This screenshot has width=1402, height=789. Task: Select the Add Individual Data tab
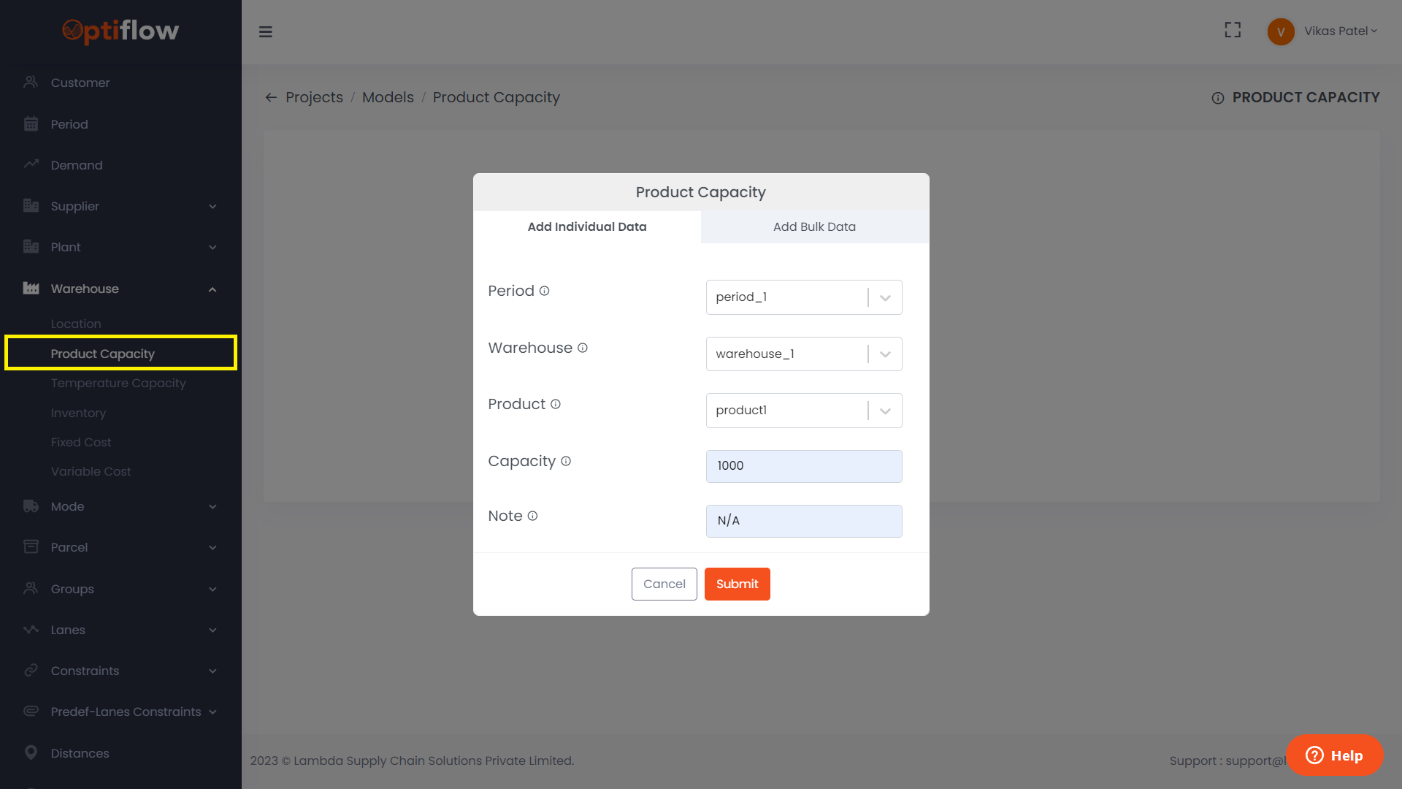(586, 226)
